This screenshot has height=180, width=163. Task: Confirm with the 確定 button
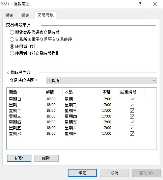[82, 173]
